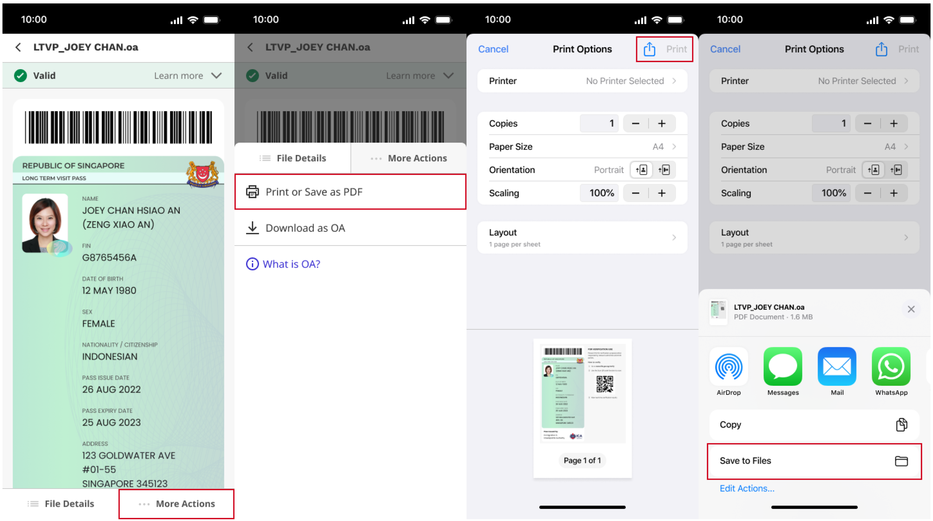Select portrait orientation icon in third panel
Viewport: 933px width, 521px height.
tap(641, 169)
